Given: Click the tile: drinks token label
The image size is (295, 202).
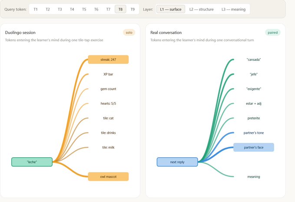Looking at the screenshot, I should pyautogui.click(x=108, y=133).
